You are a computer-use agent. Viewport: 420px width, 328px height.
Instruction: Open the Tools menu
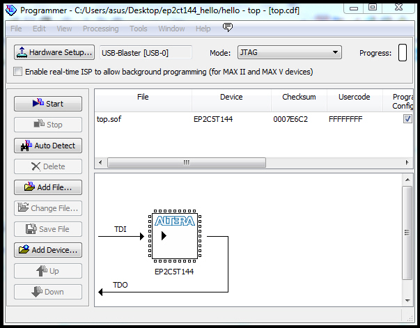click(x=139, y=29)
